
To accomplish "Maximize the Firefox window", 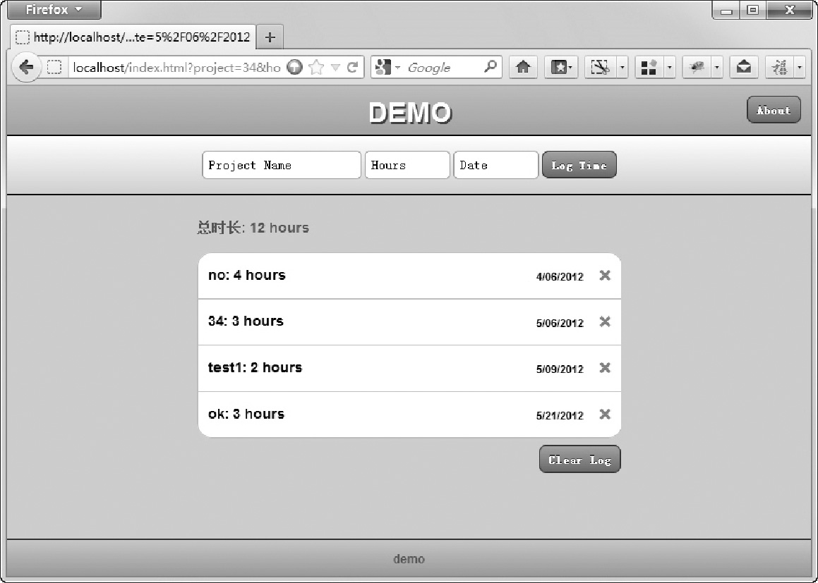I will coord(752,10).
